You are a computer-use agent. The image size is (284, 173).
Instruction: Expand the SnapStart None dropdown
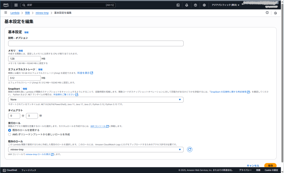click(96, 100)
